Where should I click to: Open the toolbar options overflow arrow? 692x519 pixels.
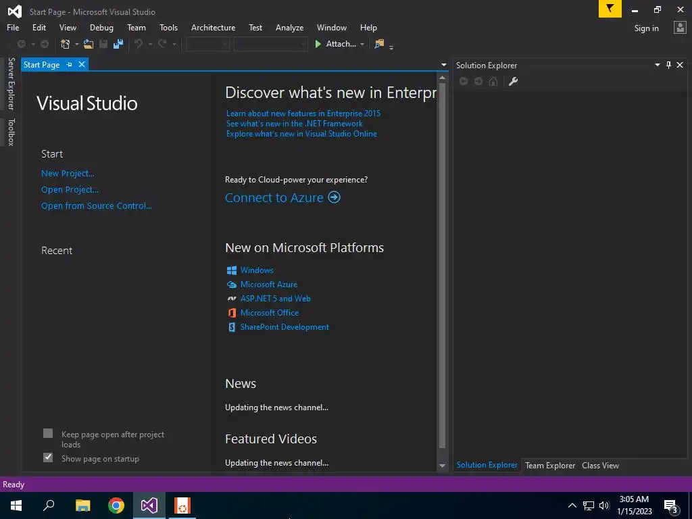tap(391, 47)
